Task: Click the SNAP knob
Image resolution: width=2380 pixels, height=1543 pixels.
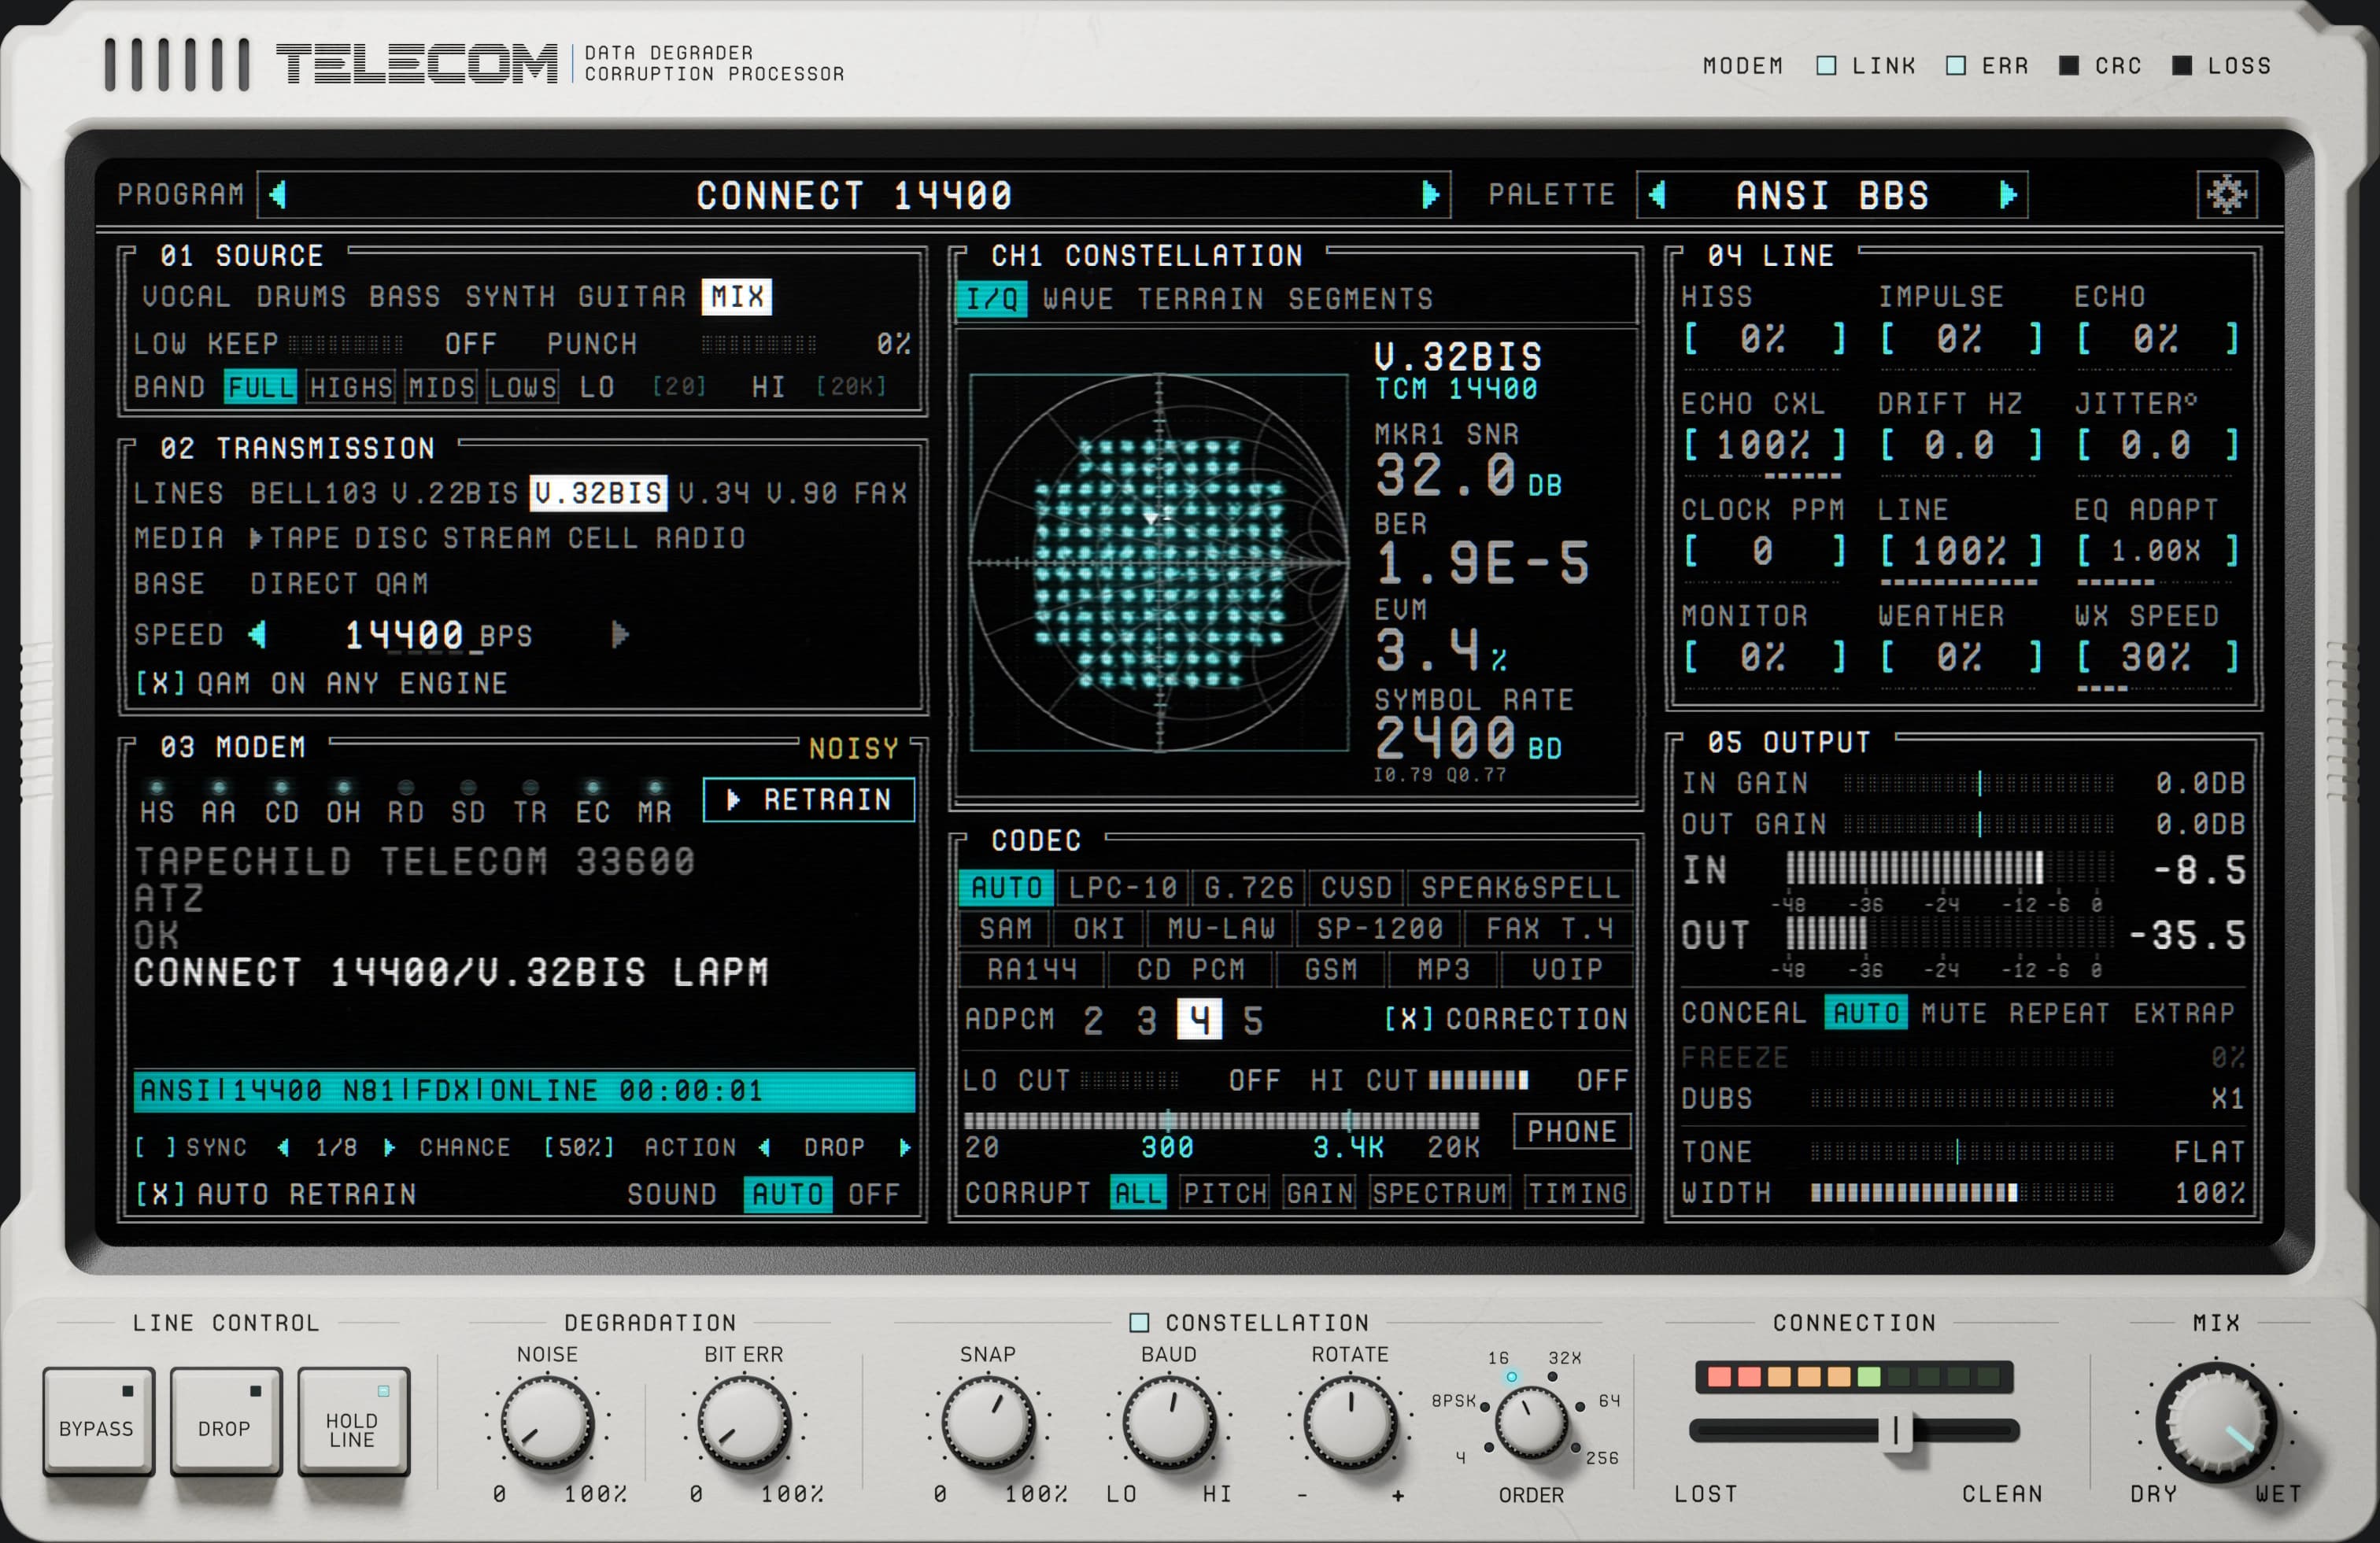Action: (x=988, y=1421)
